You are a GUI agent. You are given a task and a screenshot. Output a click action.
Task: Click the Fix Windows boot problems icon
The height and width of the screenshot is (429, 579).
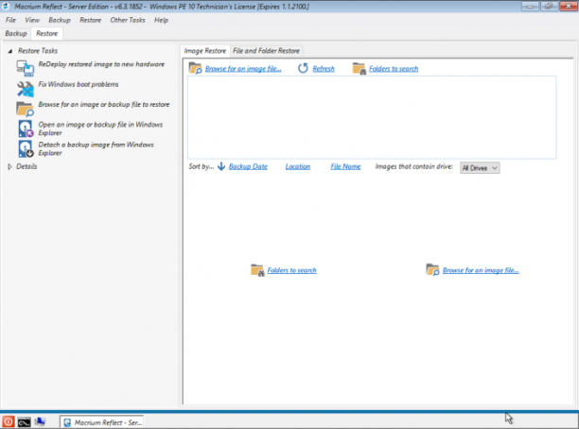[26, 89]
